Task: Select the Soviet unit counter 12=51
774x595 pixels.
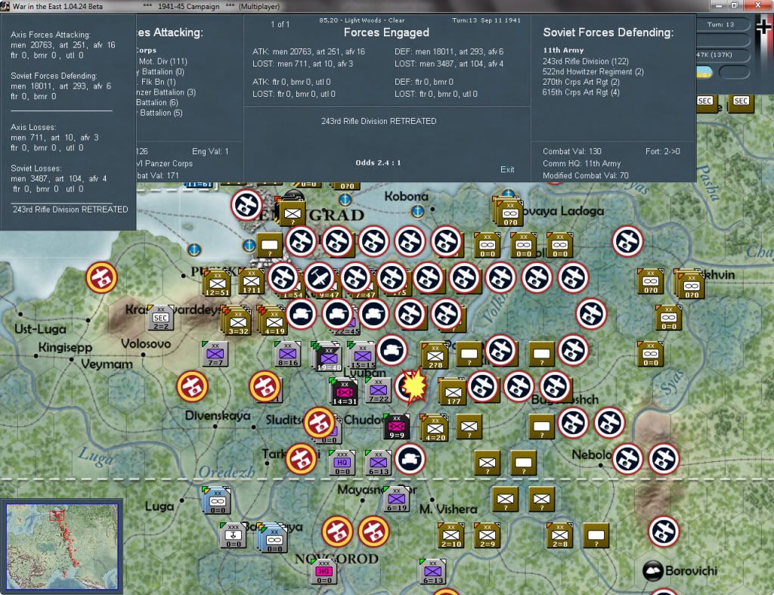Action: [217, 284]
